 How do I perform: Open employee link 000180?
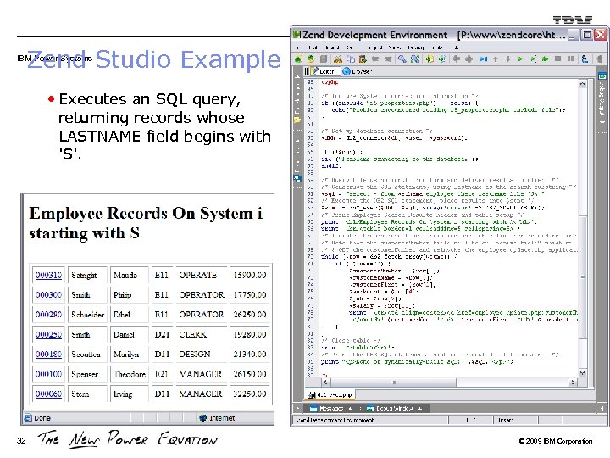[48, 354]
